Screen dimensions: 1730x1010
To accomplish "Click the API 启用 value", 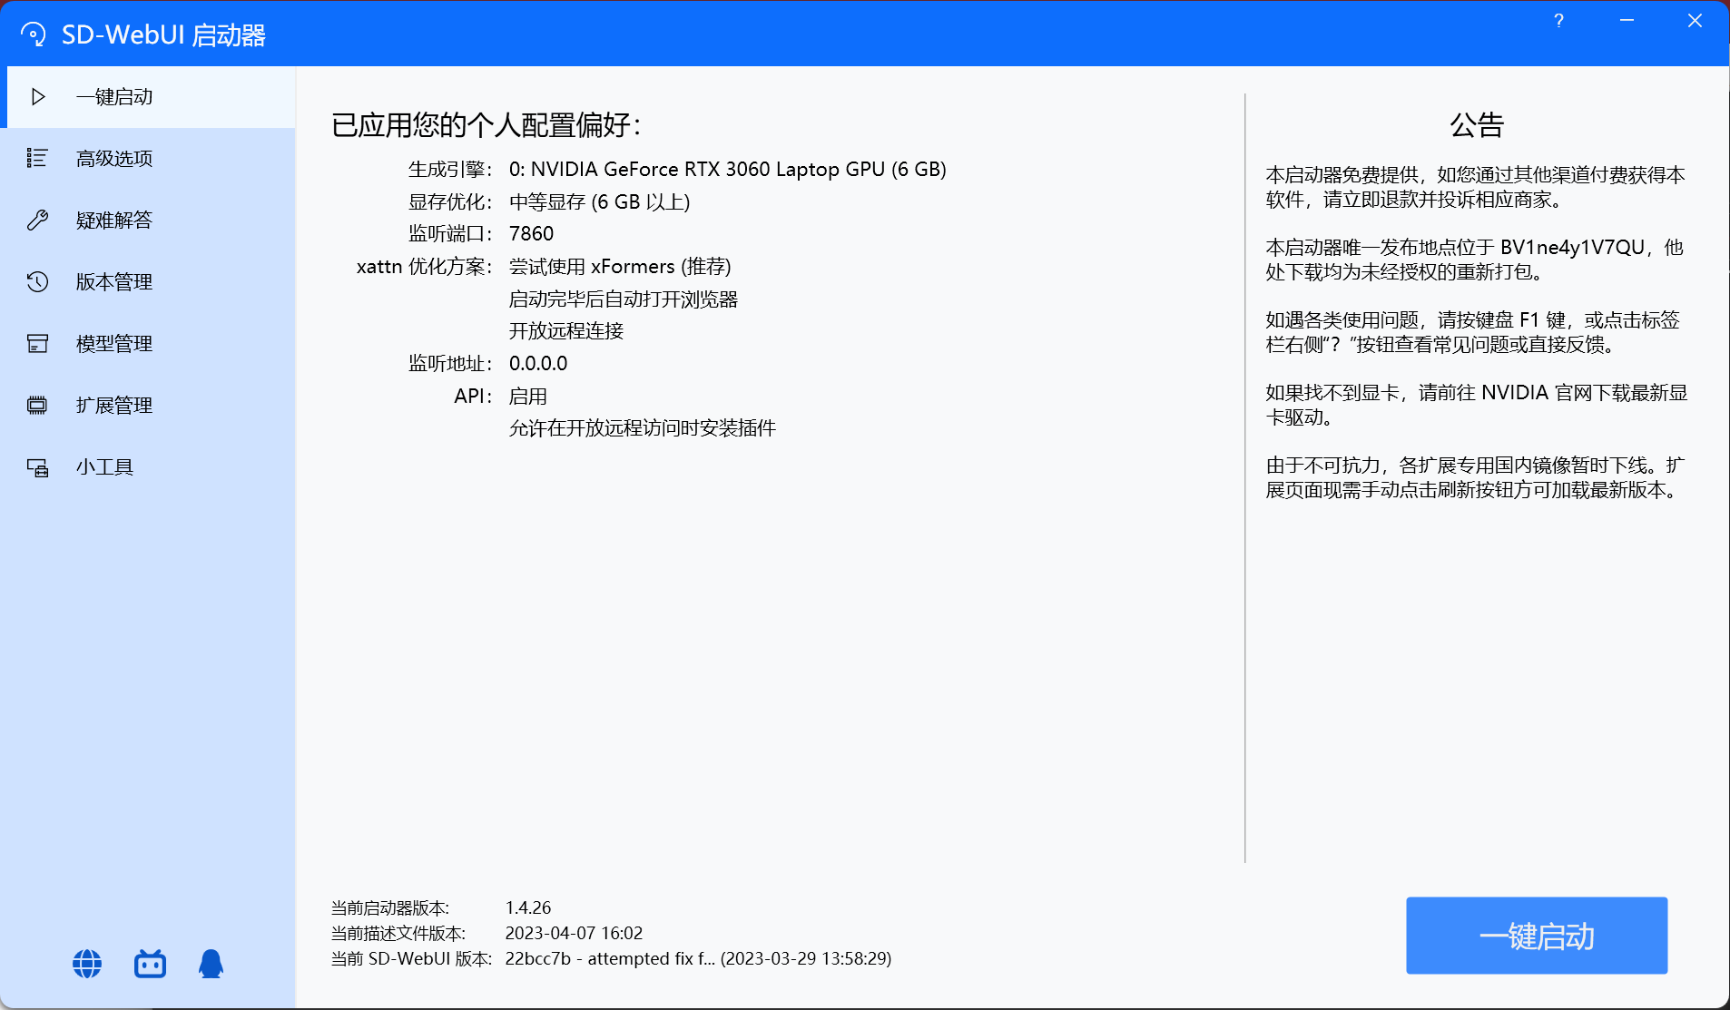I will 528,397.
